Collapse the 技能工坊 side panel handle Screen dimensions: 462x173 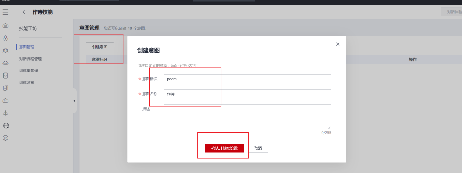coord(74,101)
